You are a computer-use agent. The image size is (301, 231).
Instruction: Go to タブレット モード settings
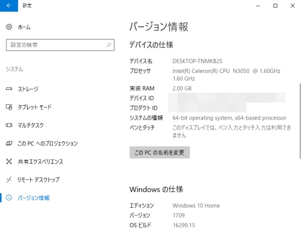[x=35, y=107]
